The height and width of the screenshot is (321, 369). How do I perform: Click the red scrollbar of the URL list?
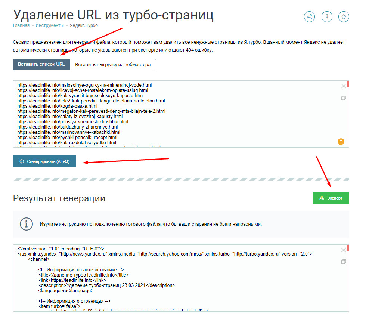point(348,84)
